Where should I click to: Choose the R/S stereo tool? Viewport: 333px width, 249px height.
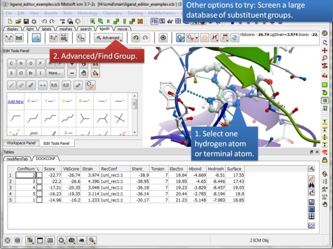pos(54,85)
